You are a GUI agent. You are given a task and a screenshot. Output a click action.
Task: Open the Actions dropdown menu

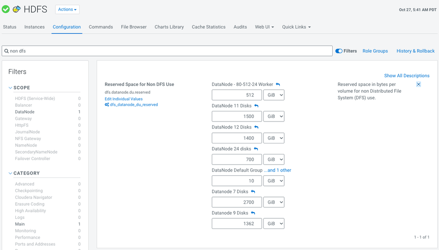tap(67, 10)
